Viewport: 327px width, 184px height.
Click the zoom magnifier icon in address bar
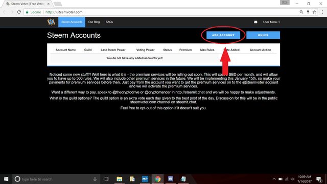(x=301, y=12)
